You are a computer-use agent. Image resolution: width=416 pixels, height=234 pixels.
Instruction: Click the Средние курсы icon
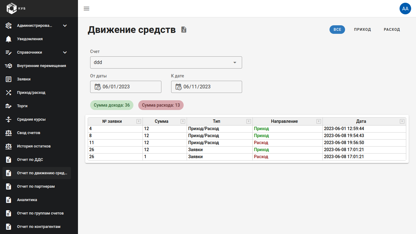point(9,119)
